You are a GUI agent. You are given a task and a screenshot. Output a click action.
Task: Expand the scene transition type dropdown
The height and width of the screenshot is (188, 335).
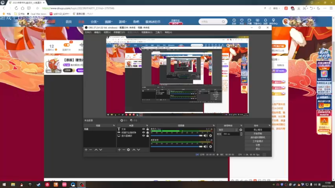point(227,130)
